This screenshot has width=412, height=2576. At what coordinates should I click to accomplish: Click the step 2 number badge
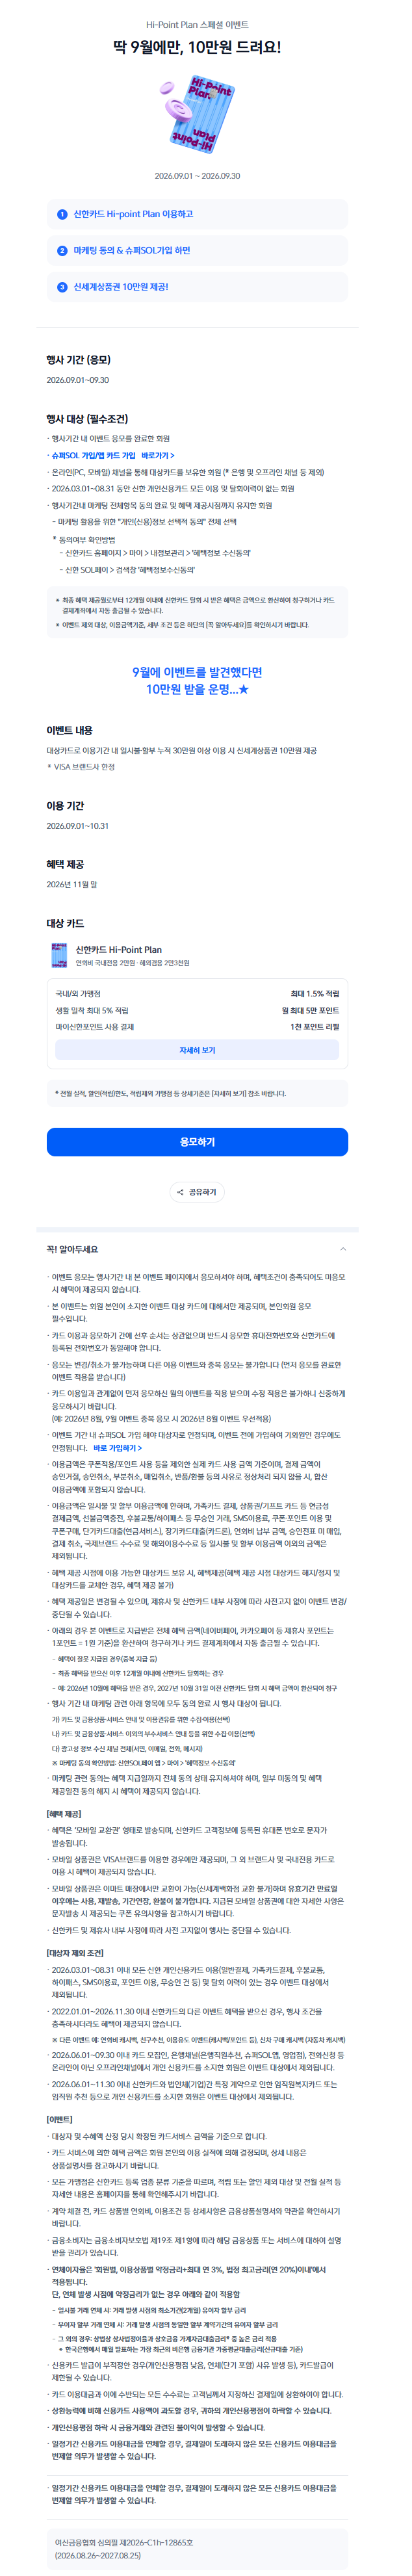[62, 251]
